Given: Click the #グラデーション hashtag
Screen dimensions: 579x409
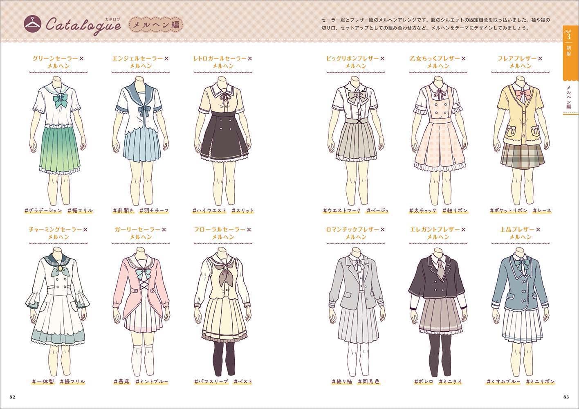Looking at the screenshot, I should point(43,211).
